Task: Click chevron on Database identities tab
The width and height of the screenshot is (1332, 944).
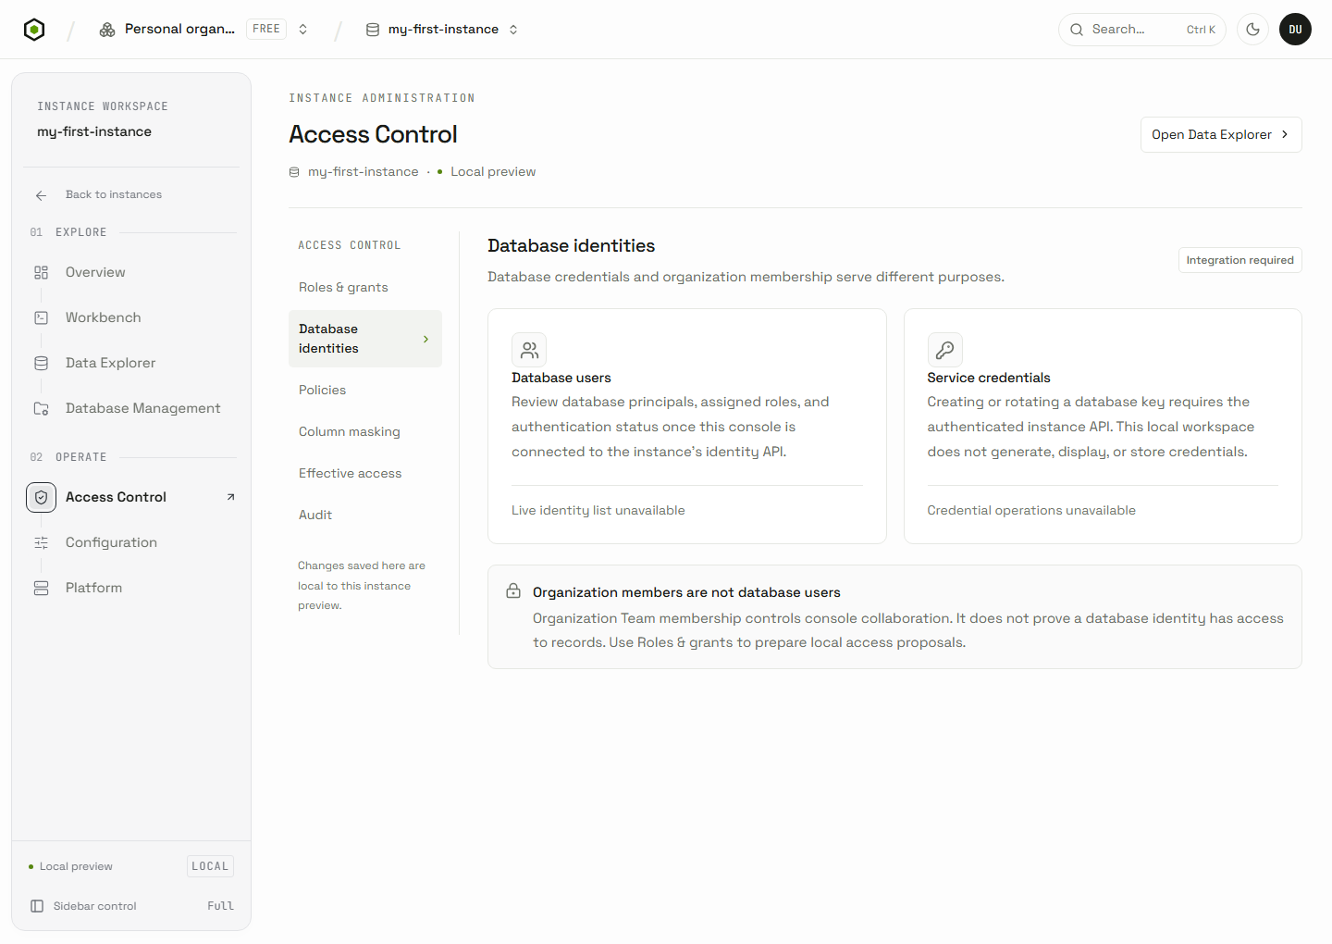Action: coord(425,339)
